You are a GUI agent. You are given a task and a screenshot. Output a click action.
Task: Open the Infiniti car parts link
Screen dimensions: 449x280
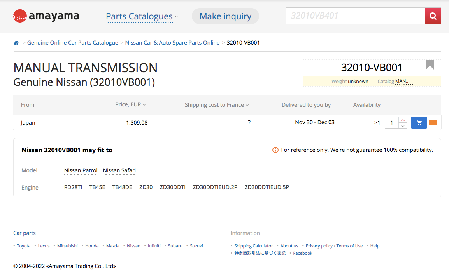point(154,246)
